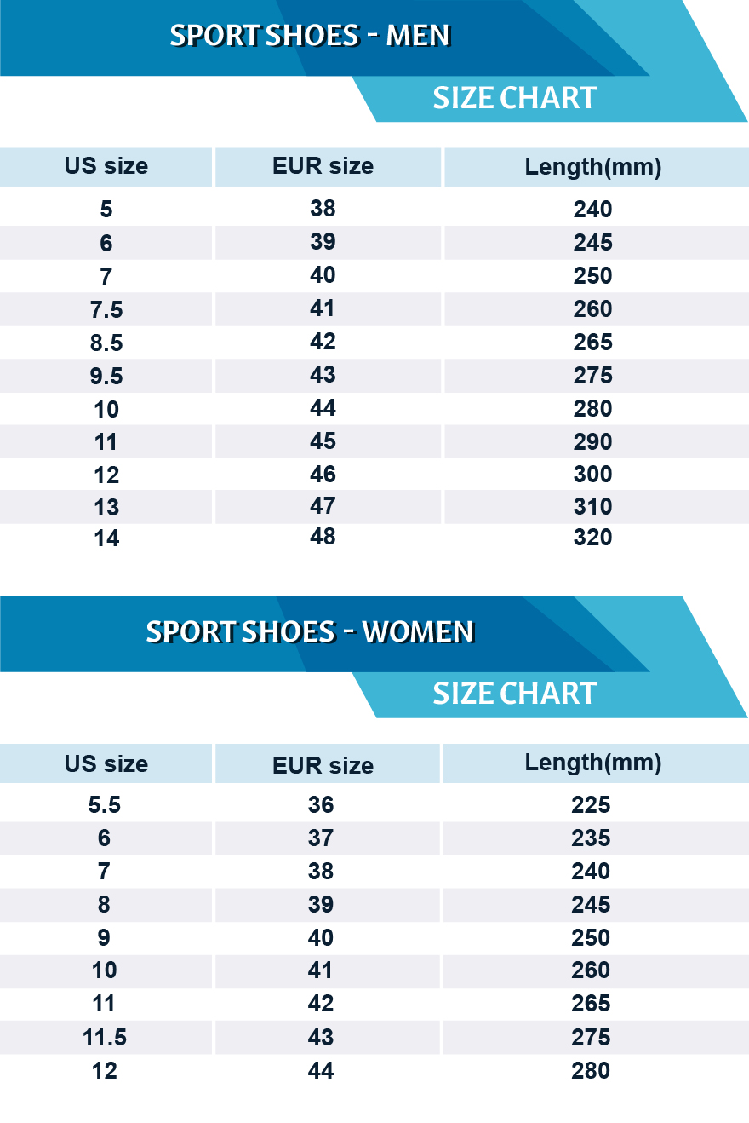Viewport: 749px width, 1123px height.
Task: Click the 235 mm length cell
Action: click(x=592, y=838)
